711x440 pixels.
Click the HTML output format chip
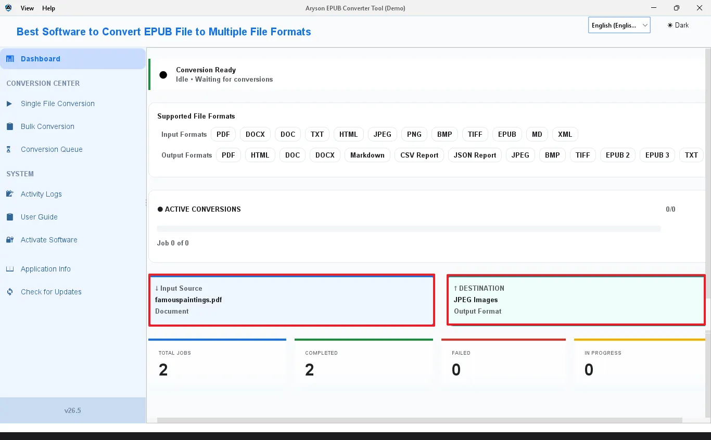click(x=260, y=155)
